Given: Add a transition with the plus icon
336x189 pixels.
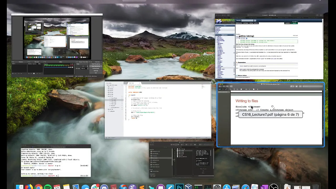Looking at the screenshot, I should [x=83, y=66].
